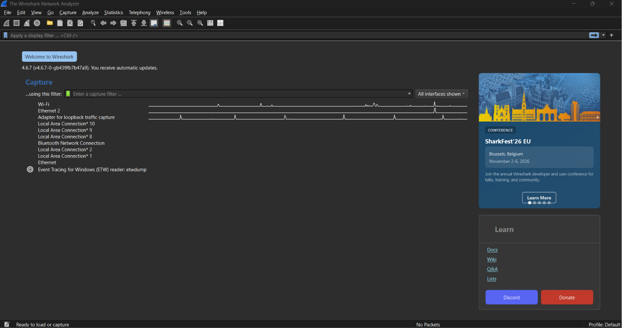
Task: Click display filter bookmark icon
Action: pos(6,36)
